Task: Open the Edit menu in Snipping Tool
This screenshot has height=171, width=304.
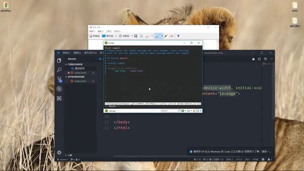Action: click(100, 31)
